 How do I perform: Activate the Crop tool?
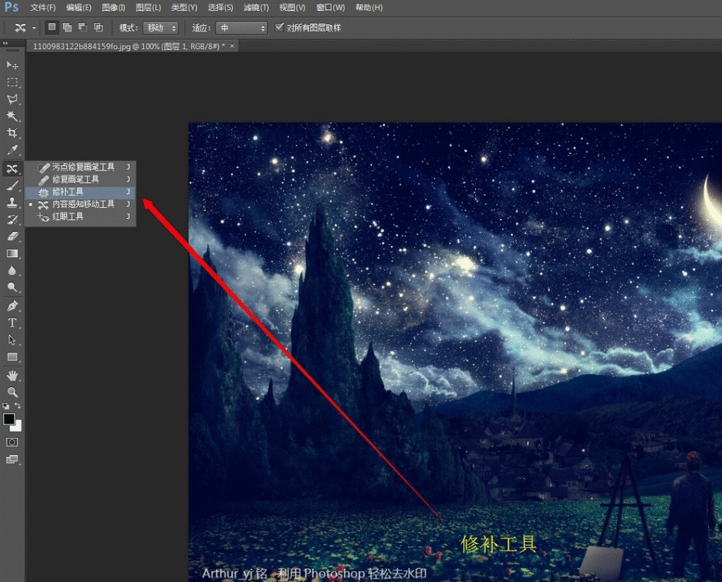coord(12,133)
